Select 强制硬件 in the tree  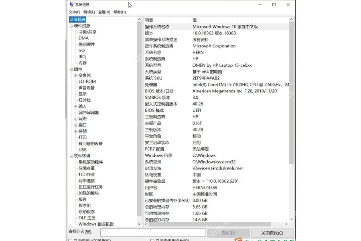coord(86,44)
